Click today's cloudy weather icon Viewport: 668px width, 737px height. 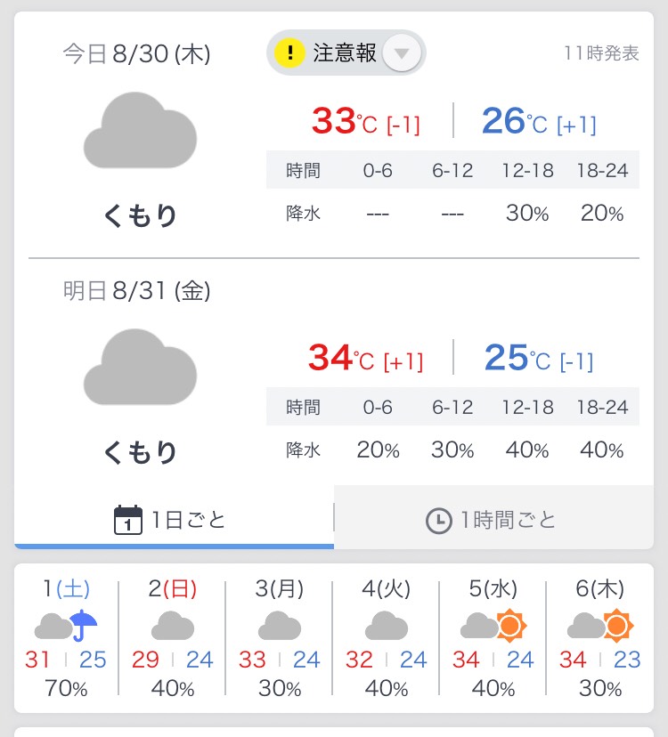click(140, 132)
